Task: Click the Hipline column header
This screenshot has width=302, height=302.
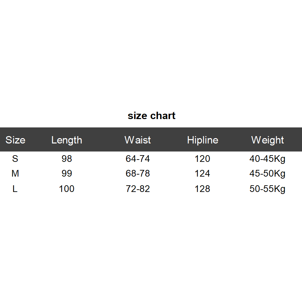Action: 202,140
